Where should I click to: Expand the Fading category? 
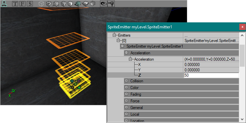coord(127,94)
